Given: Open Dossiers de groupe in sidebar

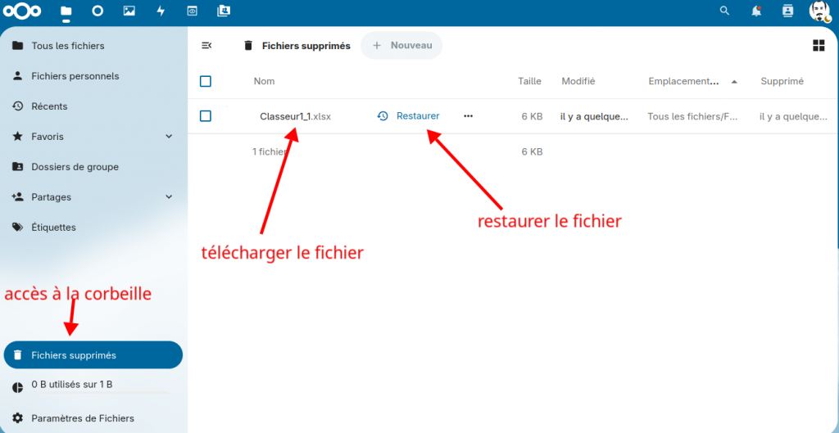Looking at the screenshot, I should click(94, 167).
